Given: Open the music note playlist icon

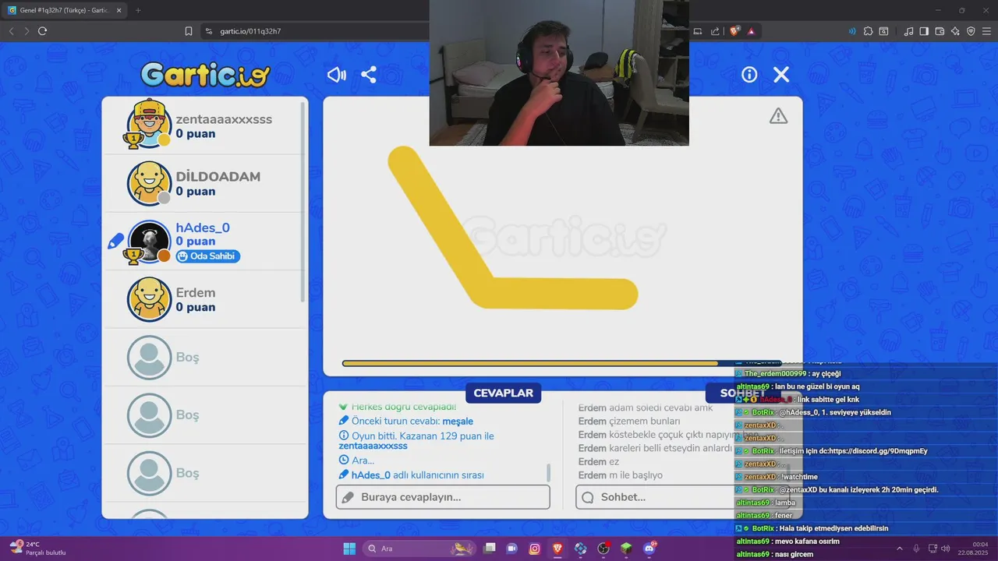Looking at the screenshot, I should (908, 31).
